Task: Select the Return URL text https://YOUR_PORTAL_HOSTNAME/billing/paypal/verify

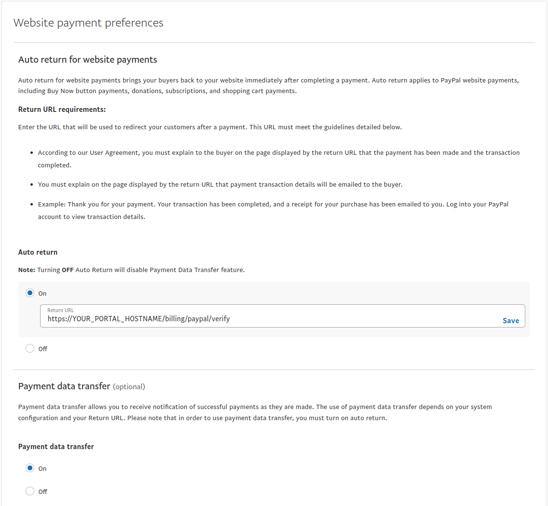Action: (138, 318)
